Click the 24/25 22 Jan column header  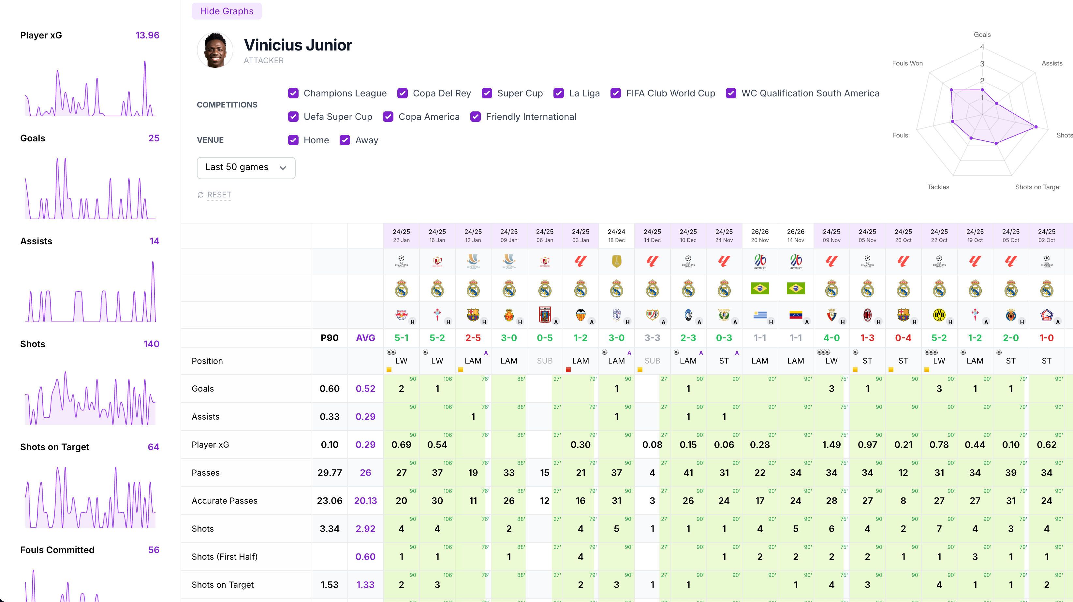[x=402, y=236]
